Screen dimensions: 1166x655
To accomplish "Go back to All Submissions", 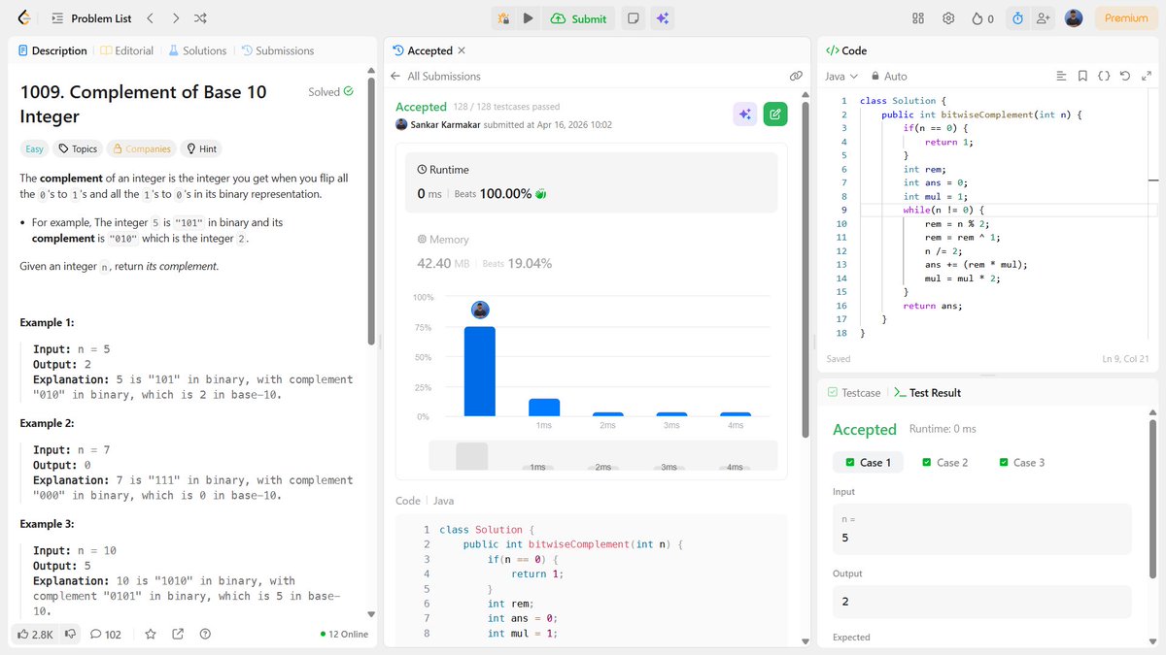I will [x=435, y=76].
